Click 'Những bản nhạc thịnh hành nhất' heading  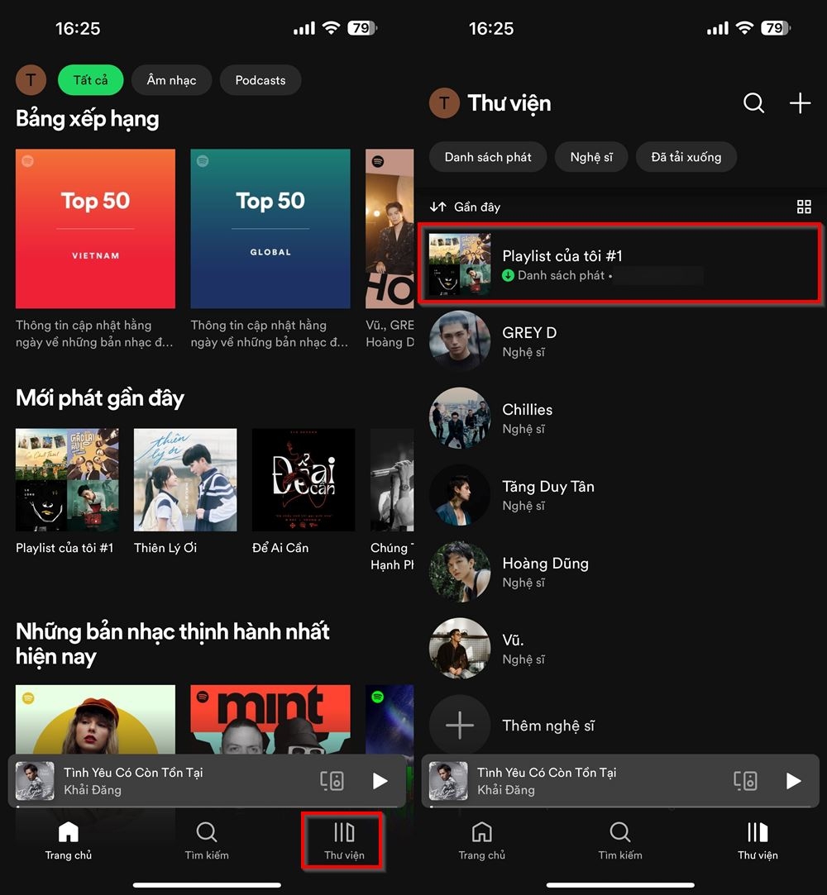coord(173,644)
